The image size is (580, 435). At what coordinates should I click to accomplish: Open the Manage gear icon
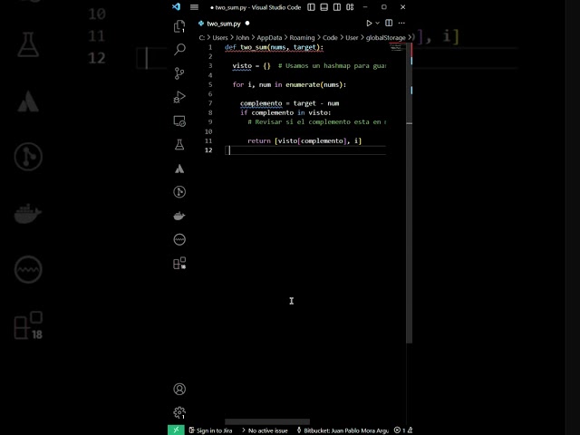[x=179, y=412]
